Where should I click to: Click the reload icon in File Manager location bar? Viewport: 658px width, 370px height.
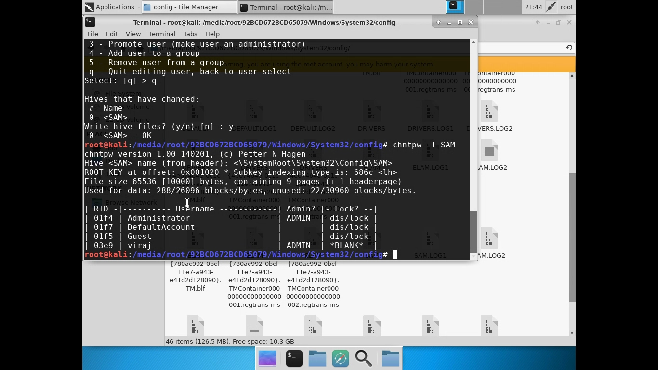569,47
